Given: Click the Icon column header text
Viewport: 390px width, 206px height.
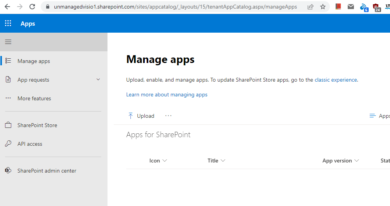Looking at the screenshot, I should pos(154,161).
